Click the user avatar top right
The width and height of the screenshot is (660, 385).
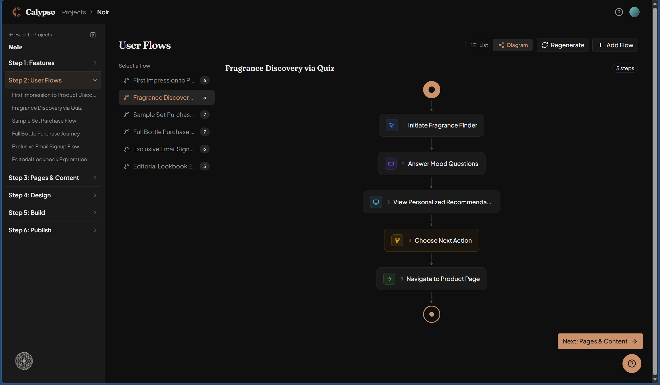point(634,12)
